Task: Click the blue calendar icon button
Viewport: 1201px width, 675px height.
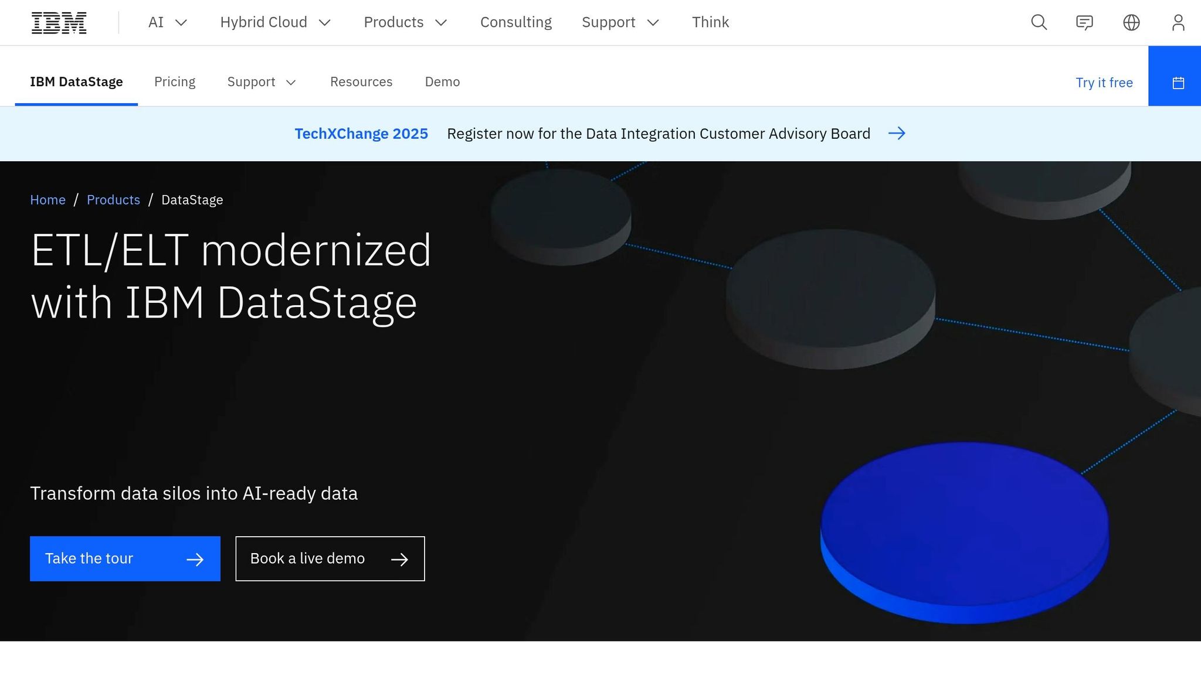Action: (1175, 76)
